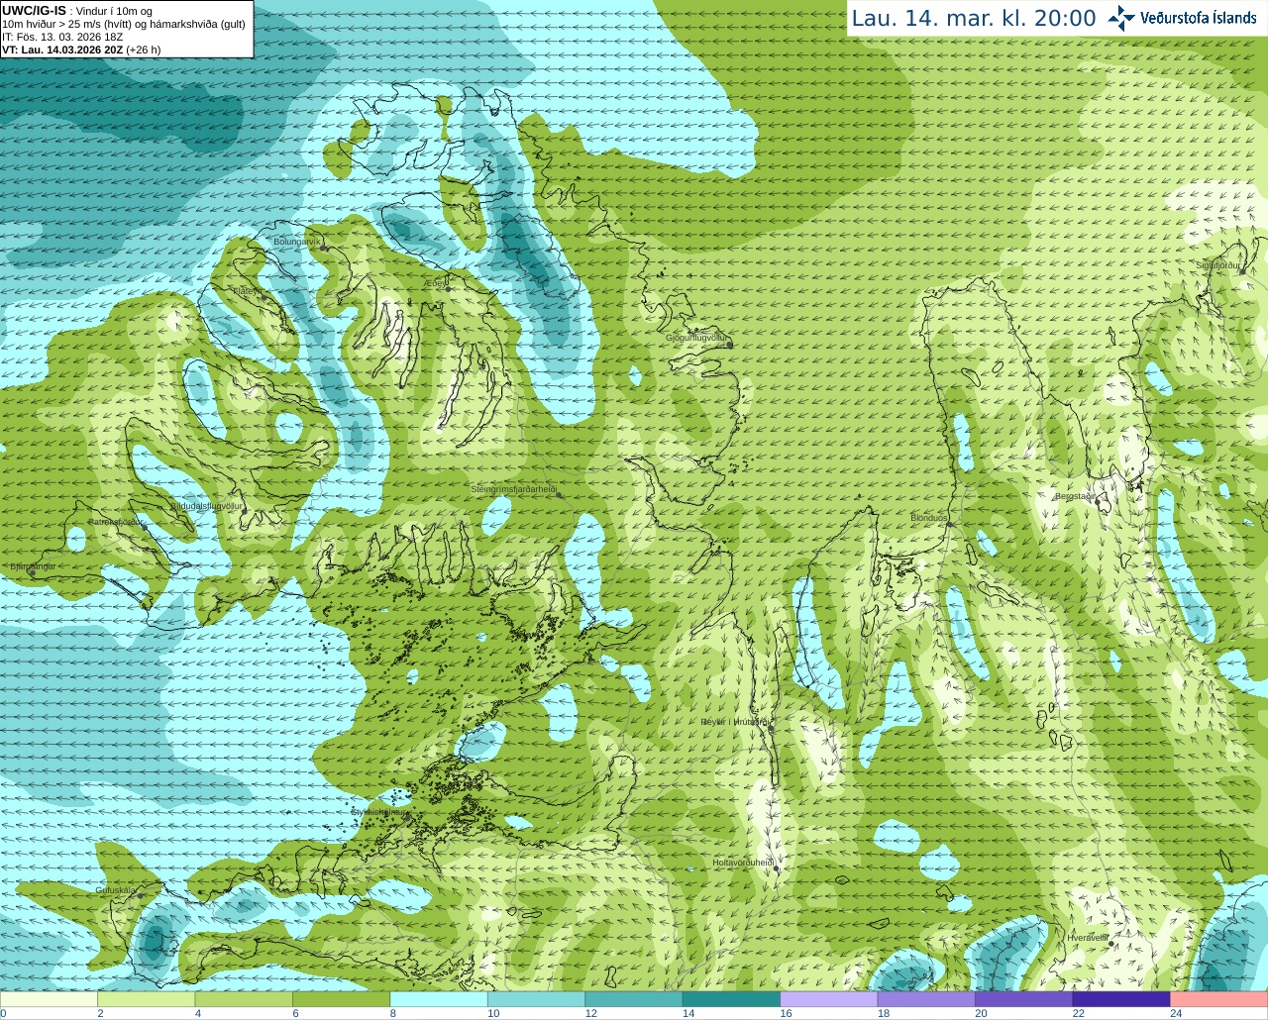The width and height of the screenshot is (1268, 1020).
Task: Click the 'IT: Fös. 13. 03. 2026 18Z' line
Action: coord(62,37)
